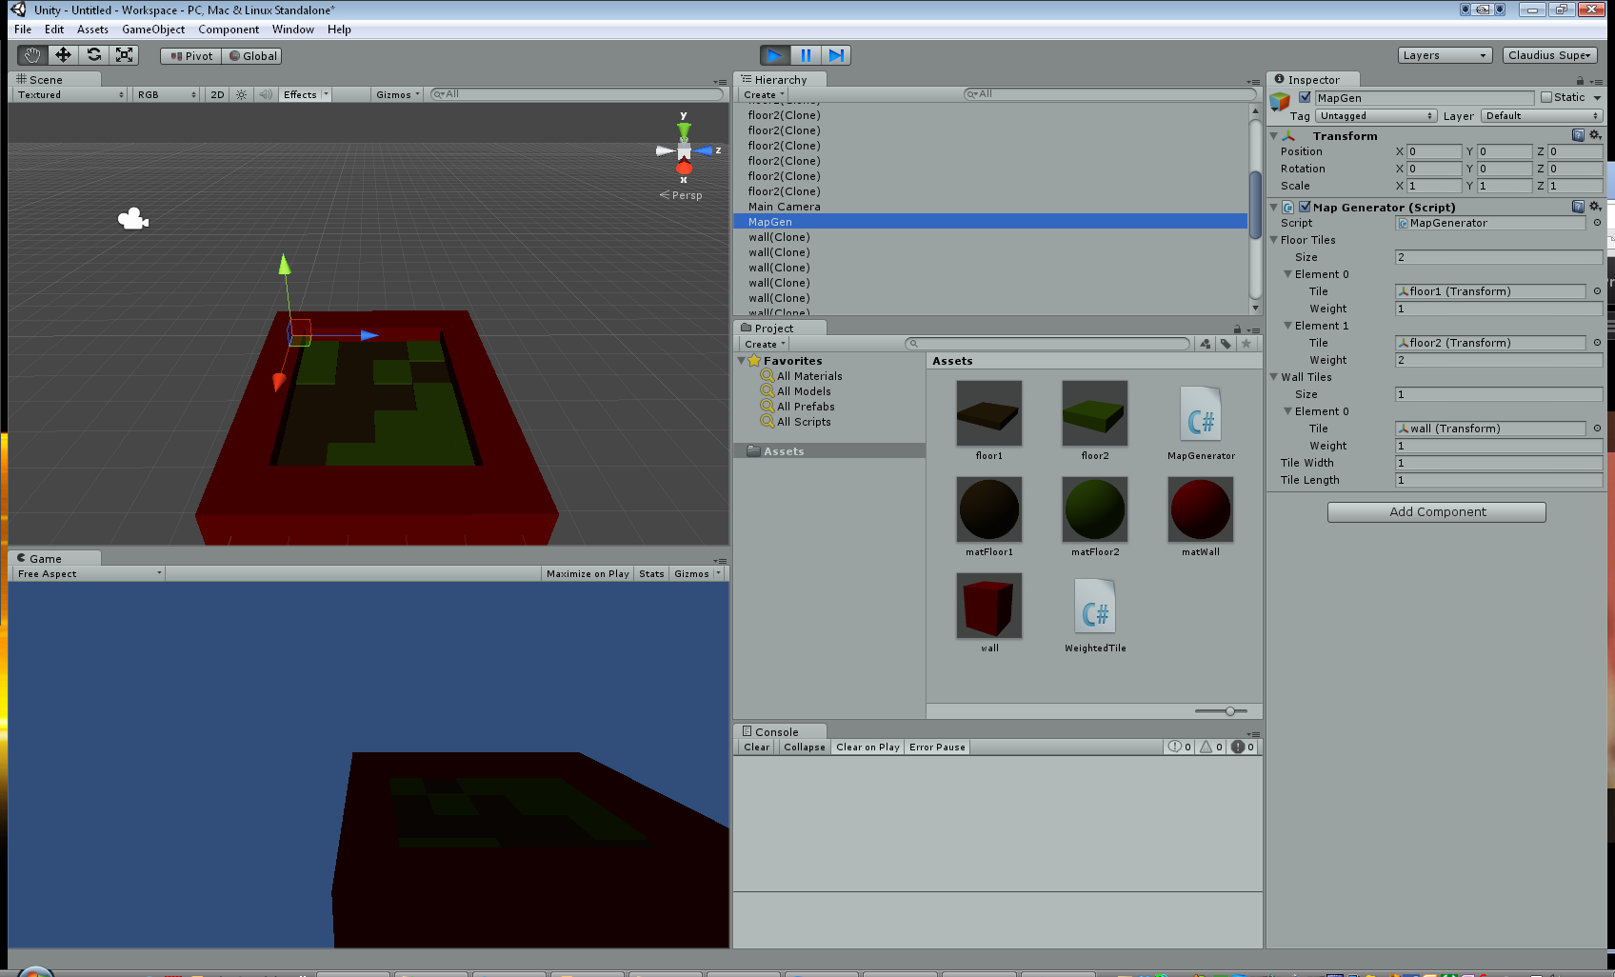Click object picker for wall Tile
Viewport: 1615px width, 977px height.
1597,429
